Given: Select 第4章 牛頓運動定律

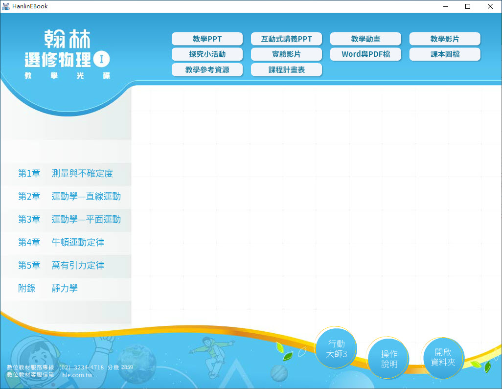Looking at the screenshot, I should [61, 242].
